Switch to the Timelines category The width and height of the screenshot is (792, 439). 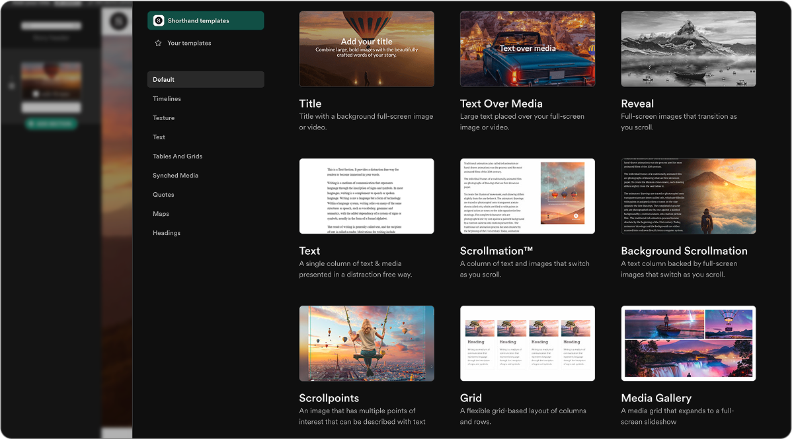pos(167,98)
